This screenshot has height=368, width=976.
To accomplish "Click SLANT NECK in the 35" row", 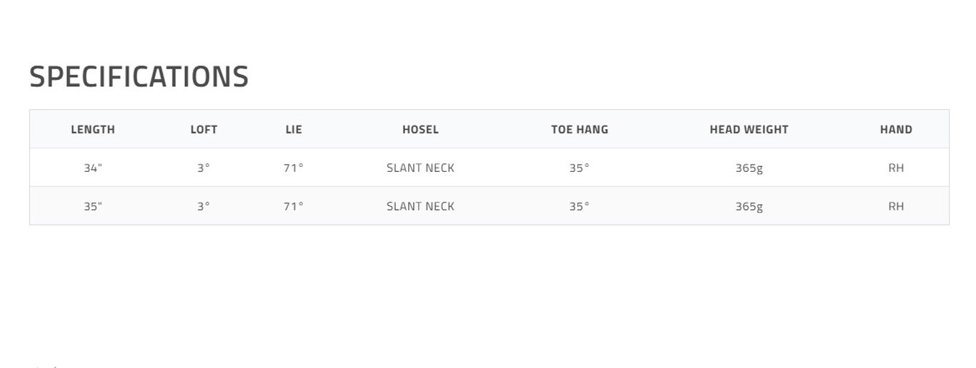I will point(420,206).
